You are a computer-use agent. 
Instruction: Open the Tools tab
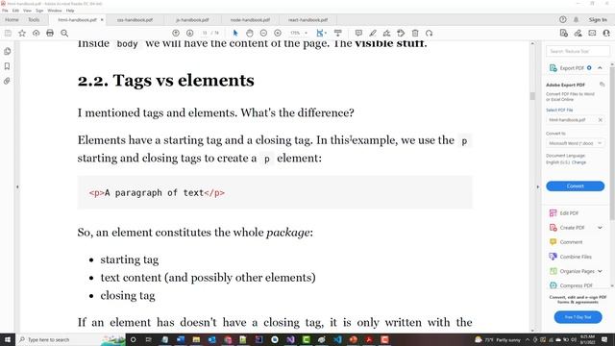click(34, 20)
